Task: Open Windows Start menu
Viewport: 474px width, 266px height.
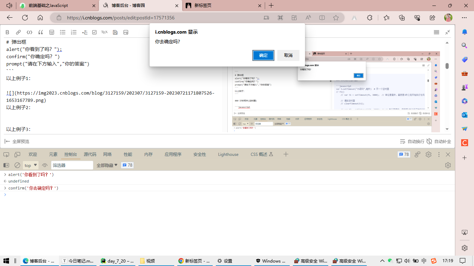Action: pos(6,261)
